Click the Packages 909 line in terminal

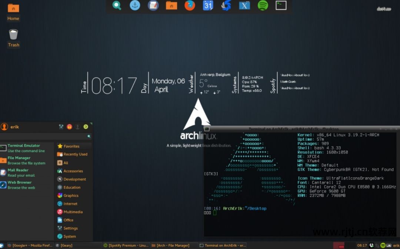pos(313,144)
